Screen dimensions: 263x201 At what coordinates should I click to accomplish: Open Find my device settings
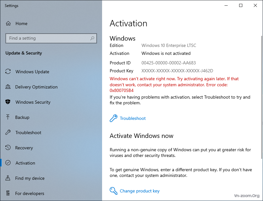tap(30, 178)
